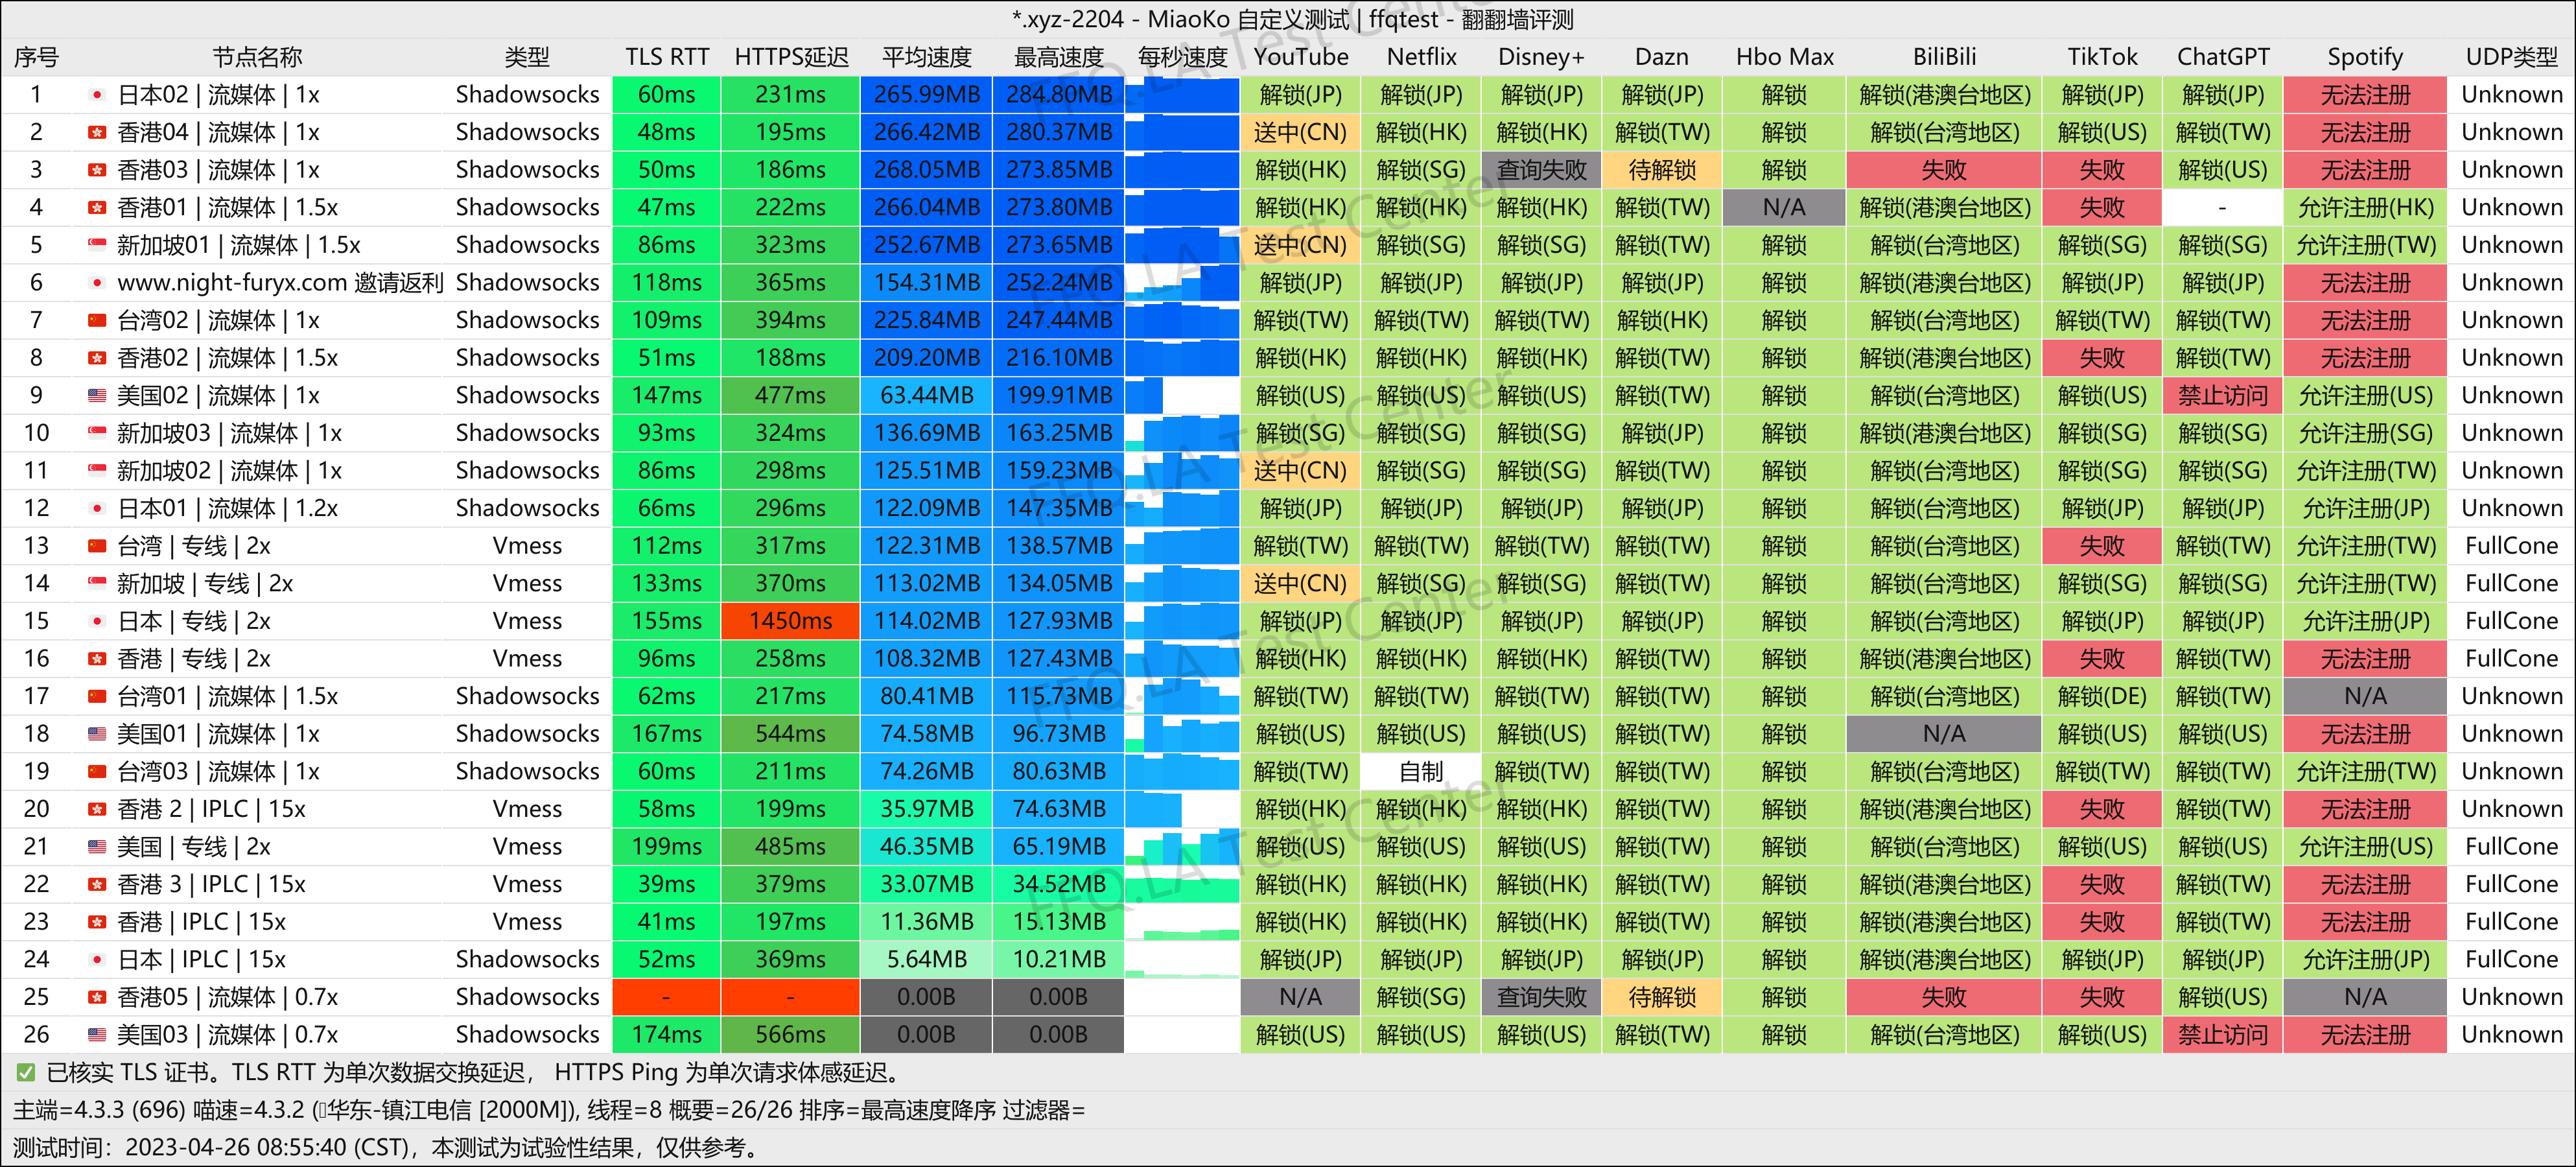
Task: Click the 最高速度 column header
Action: tap(1058, 57)
